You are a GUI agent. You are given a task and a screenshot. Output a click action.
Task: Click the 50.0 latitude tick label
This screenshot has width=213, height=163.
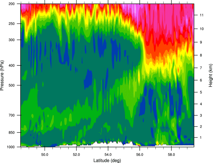[45, 154]
